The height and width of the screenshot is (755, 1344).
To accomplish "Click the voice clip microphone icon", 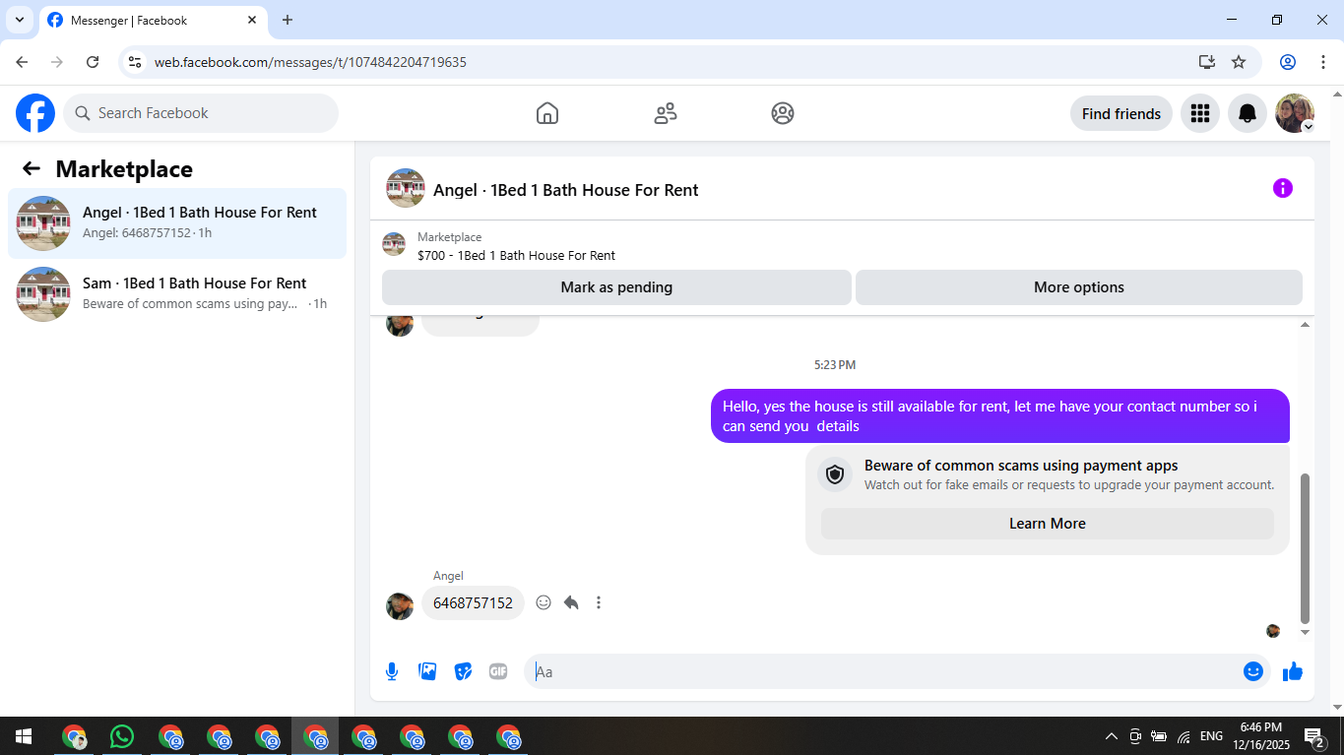I will 392,671.
